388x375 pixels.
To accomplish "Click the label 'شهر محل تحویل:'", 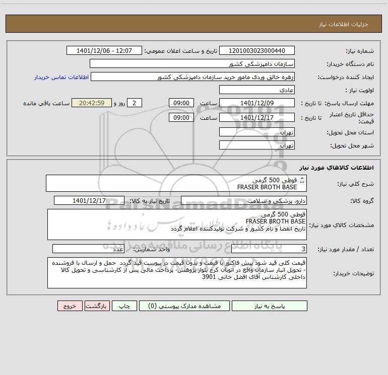I will 352,146.
